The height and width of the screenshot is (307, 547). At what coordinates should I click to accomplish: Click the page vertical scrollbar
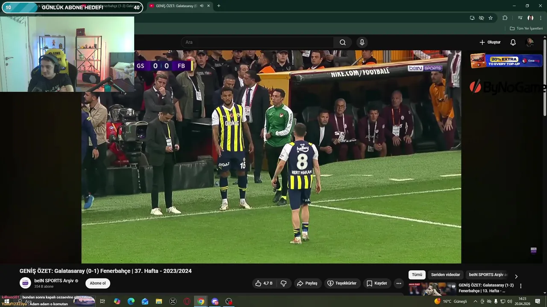[x=544, y=77]
